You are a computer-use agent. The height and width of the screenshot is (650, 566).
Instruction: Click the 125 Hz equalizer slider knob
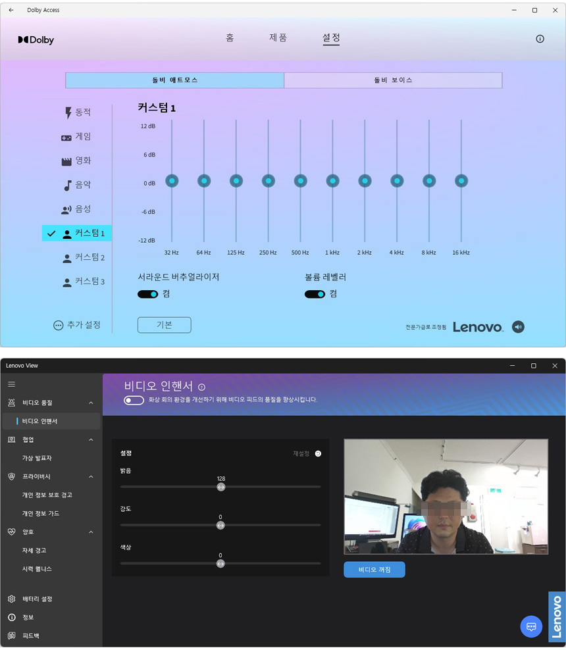236,181
